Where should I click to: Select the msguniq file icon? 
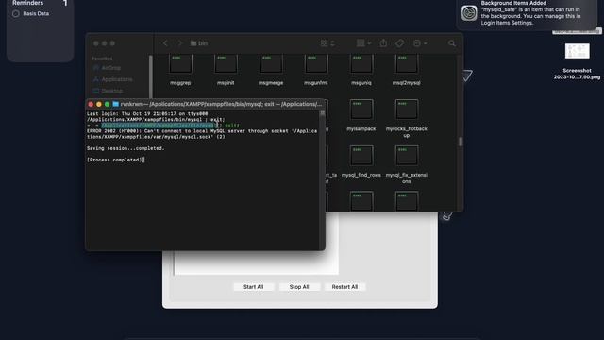(x=361, y=64)
